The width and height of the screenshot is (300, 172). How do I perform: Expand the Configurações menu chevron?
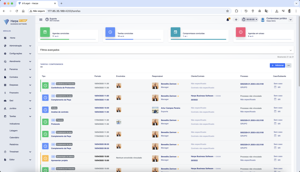[30, 53]
